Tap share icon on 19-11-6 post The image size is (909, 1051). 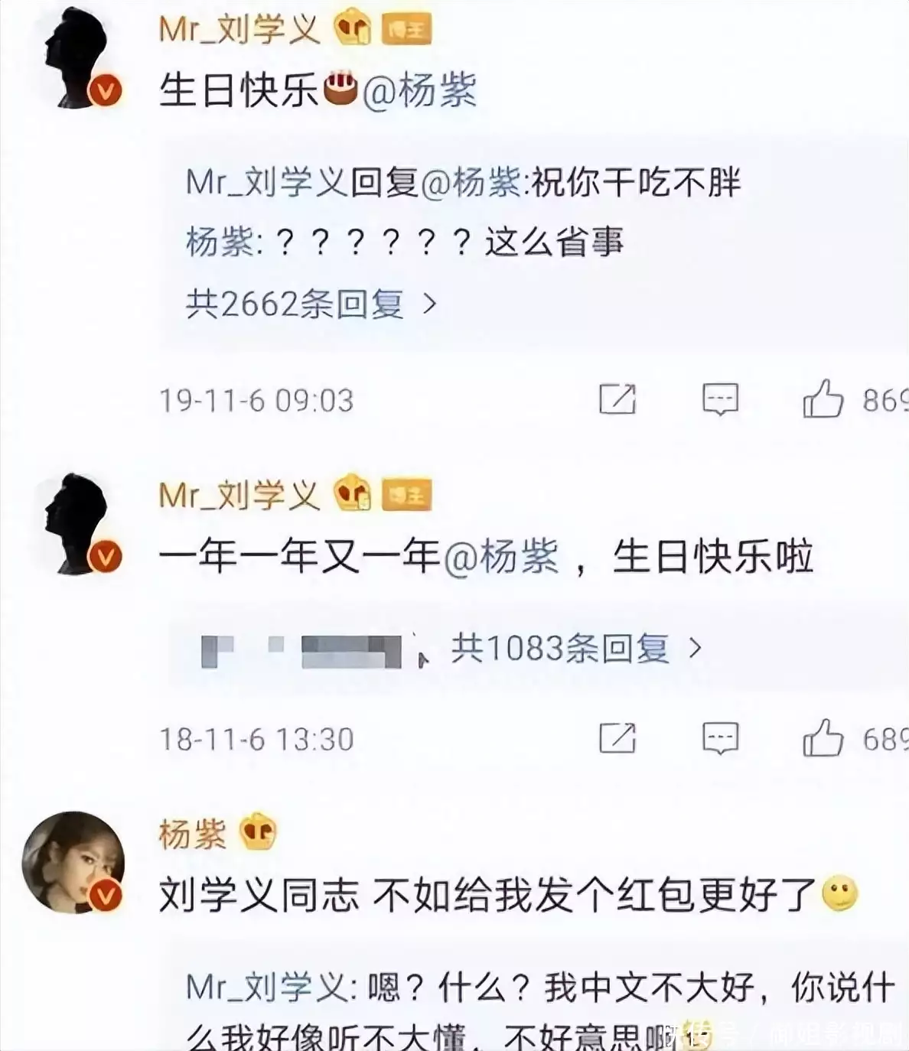617,399
